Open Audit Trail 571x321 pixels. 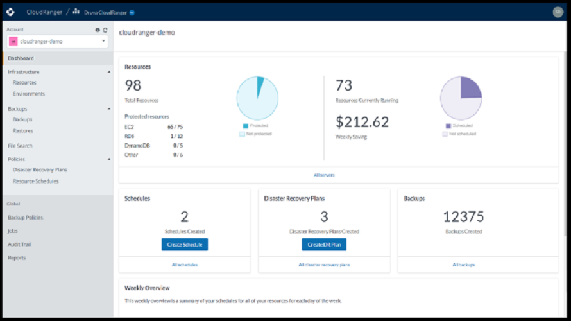pyautogui.click(x=20, y=245)
